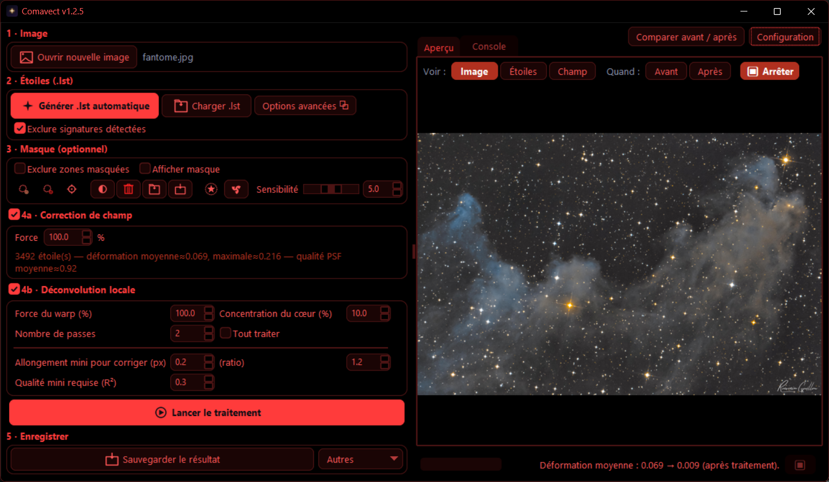
Task: Select the Aperçu tab
Action: pyautogui.click(x=439, y=48)
